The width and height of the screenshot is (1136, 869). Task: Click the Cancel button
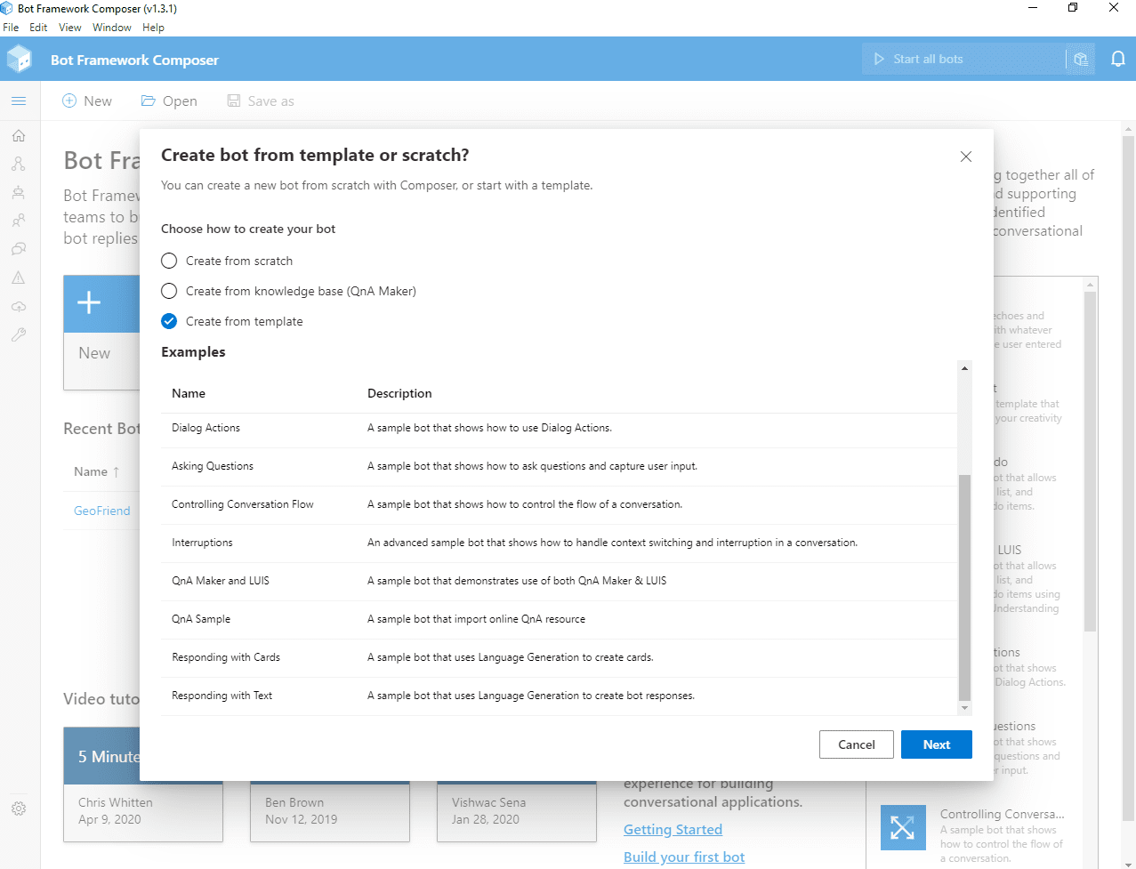coord(856,744)
